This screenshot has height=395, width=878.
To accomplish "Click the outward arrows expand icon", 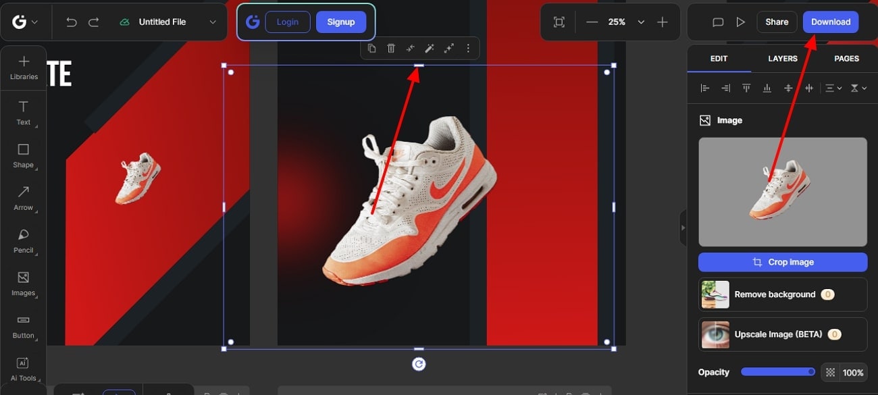I will (x=448, y=48).
